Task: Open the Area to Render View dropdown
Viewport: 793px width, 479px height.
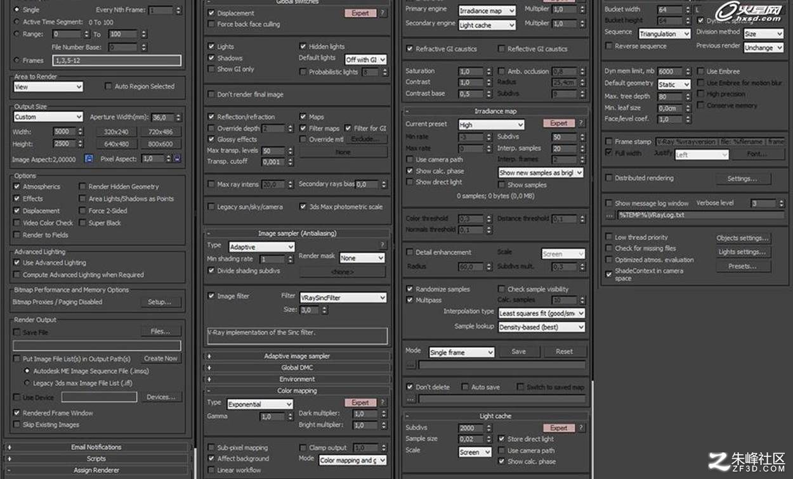Action: pos(48,87)
